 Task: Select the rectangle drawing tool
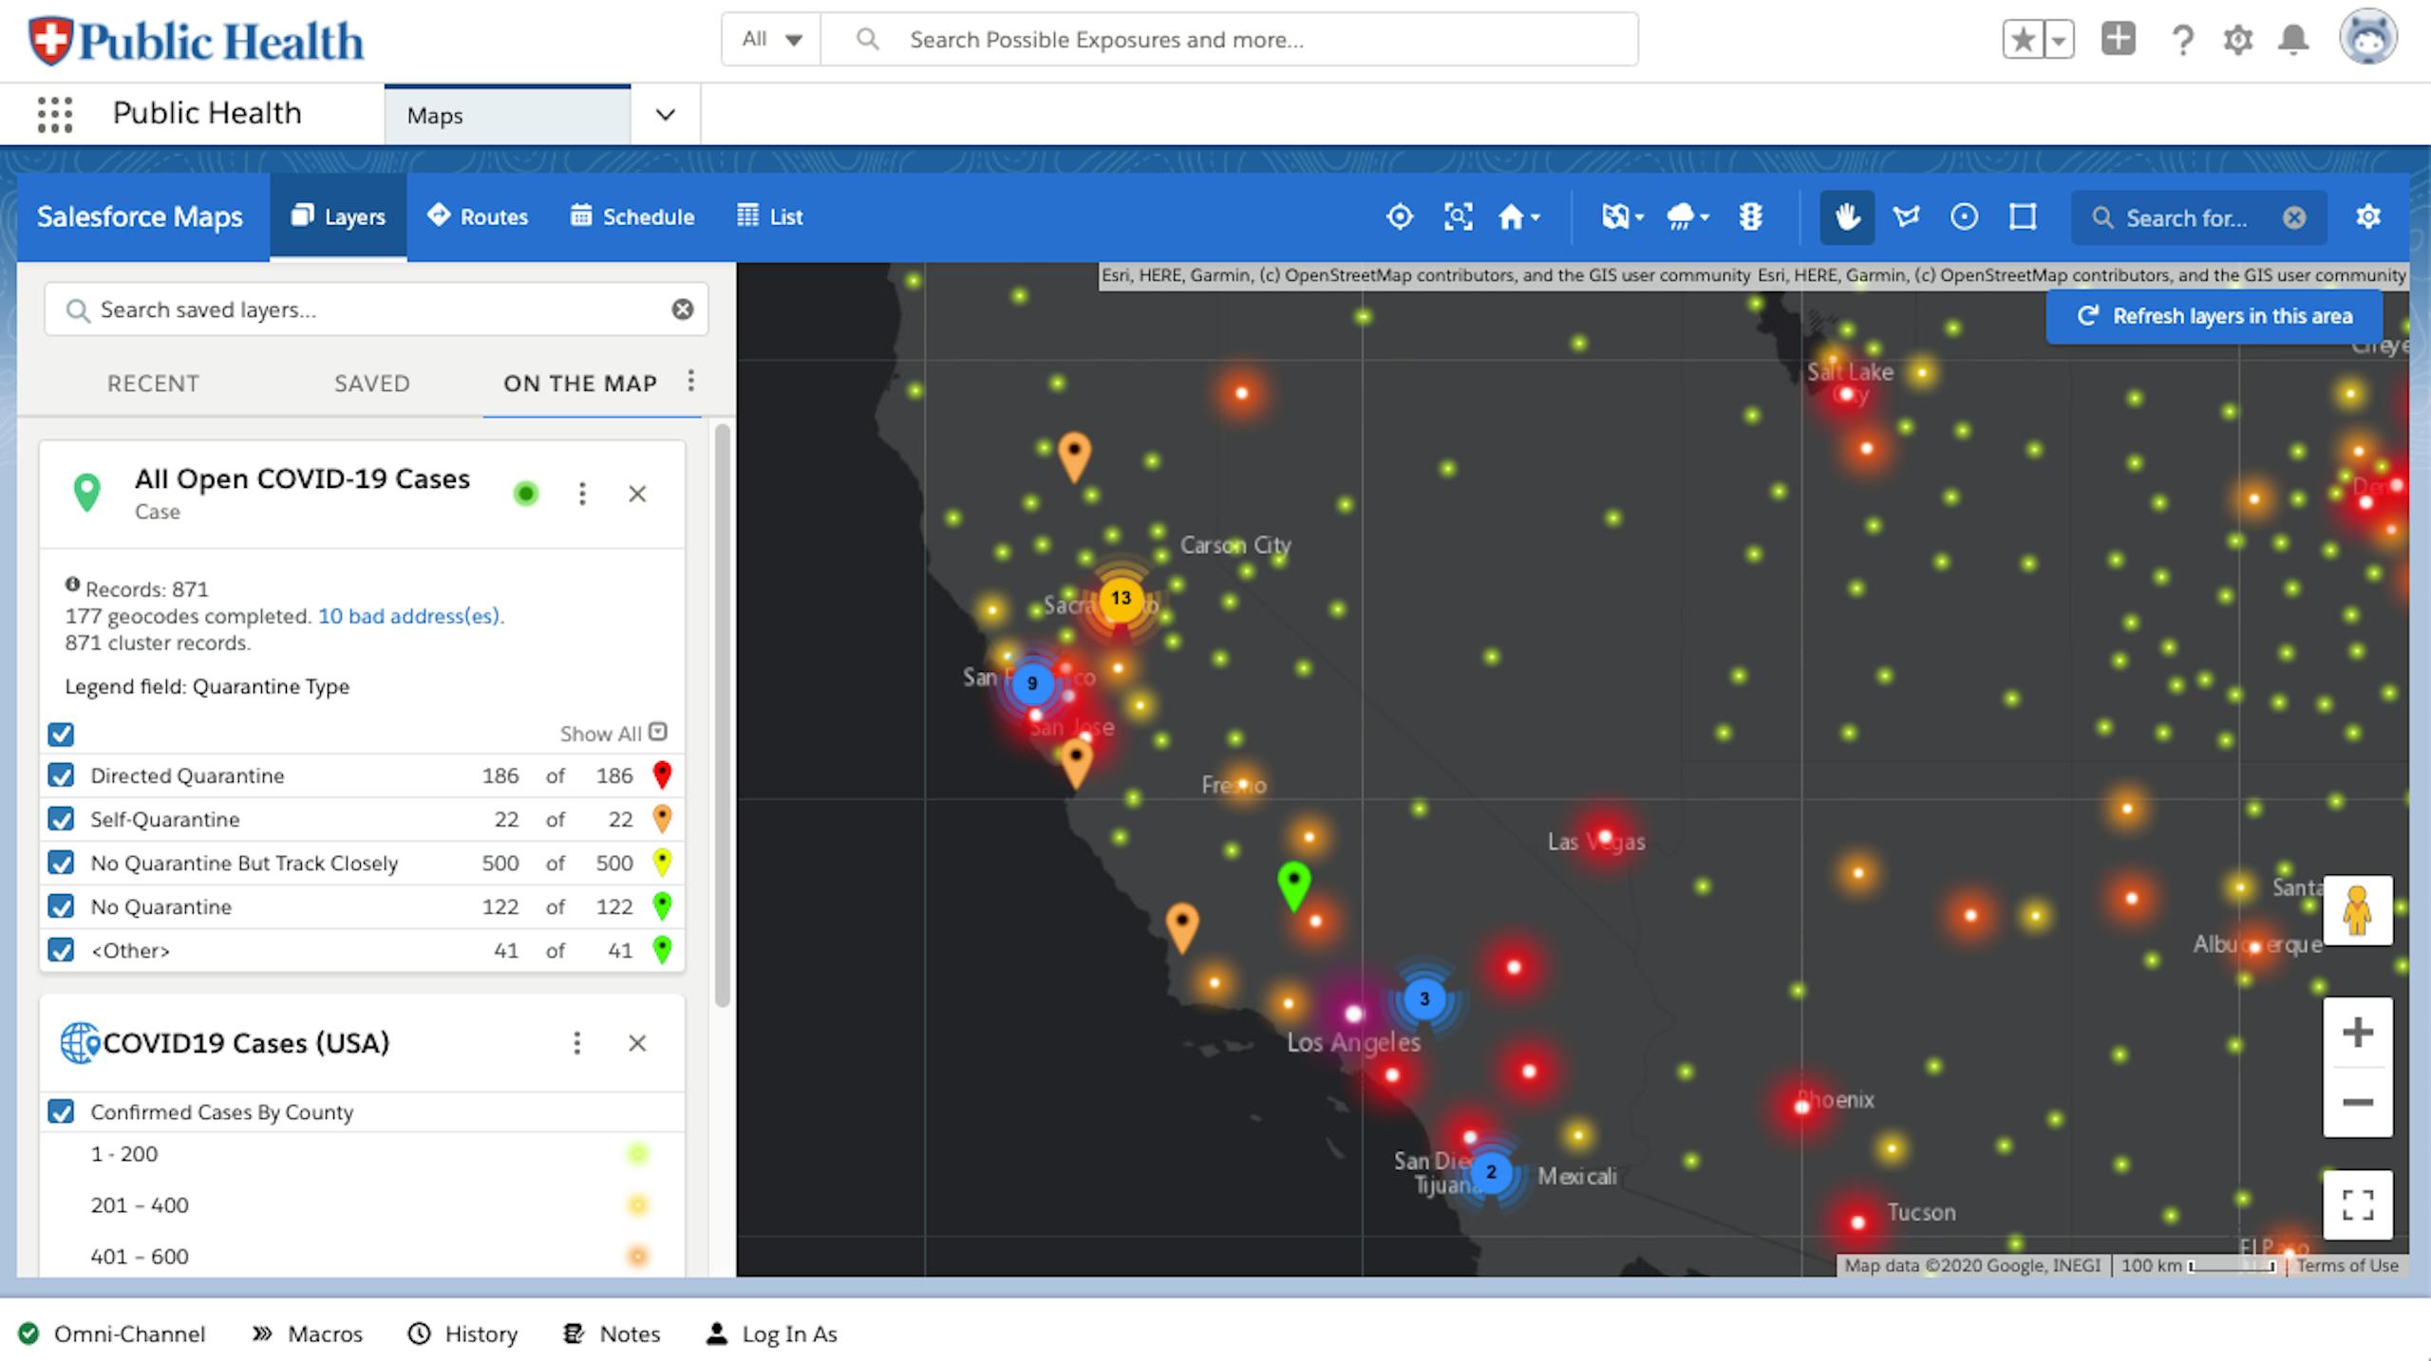2023,217
